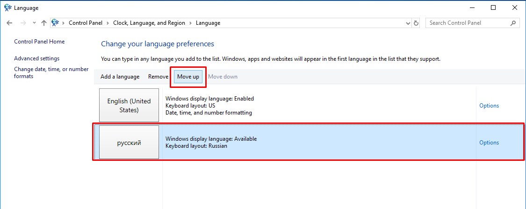Click the search magnifier icon

pyautogui.click(x=513, y=23)
